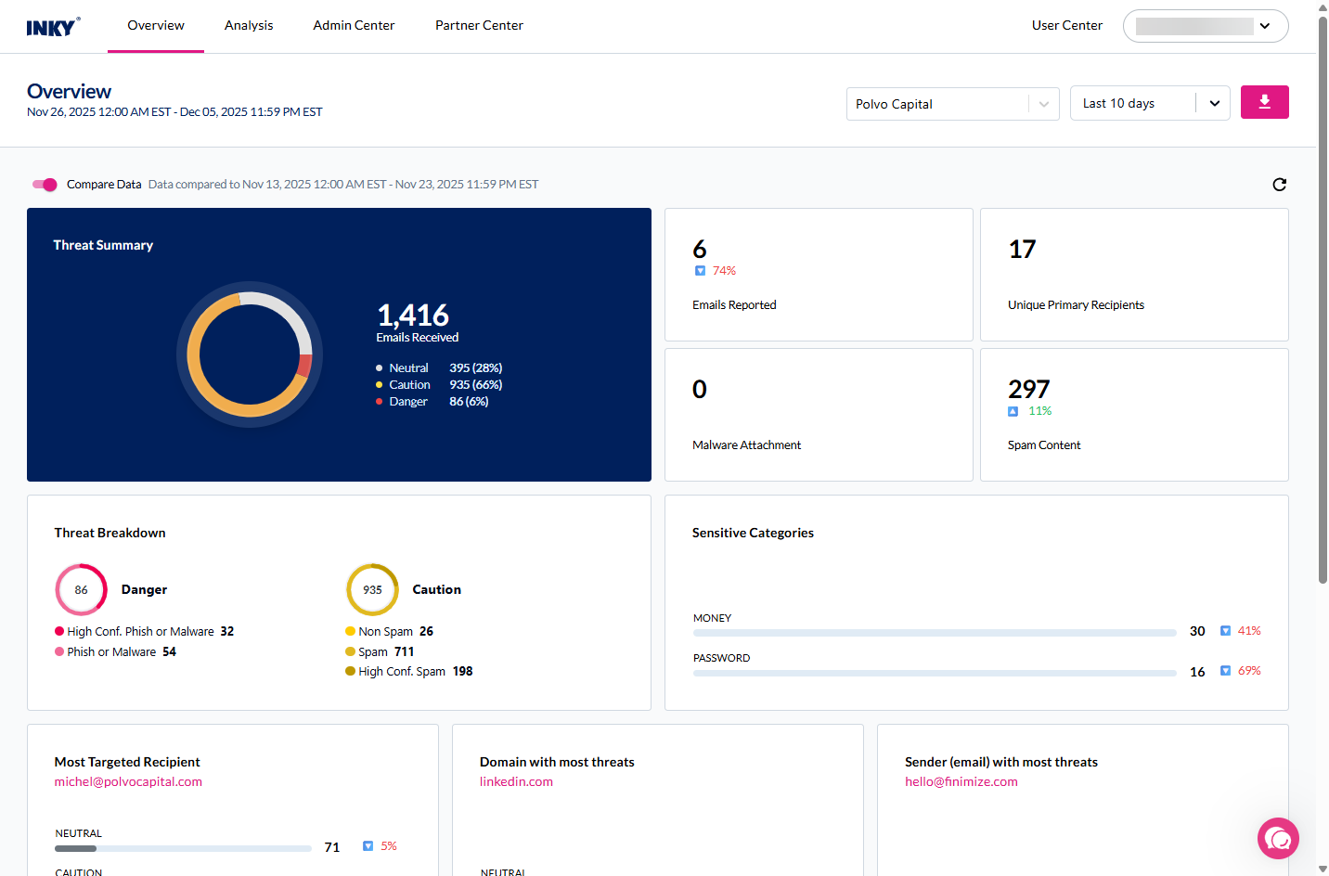This screenshot has width=1329, height=876.
Task: Toggle the Compare Data switch off
Action: [45, 185]
